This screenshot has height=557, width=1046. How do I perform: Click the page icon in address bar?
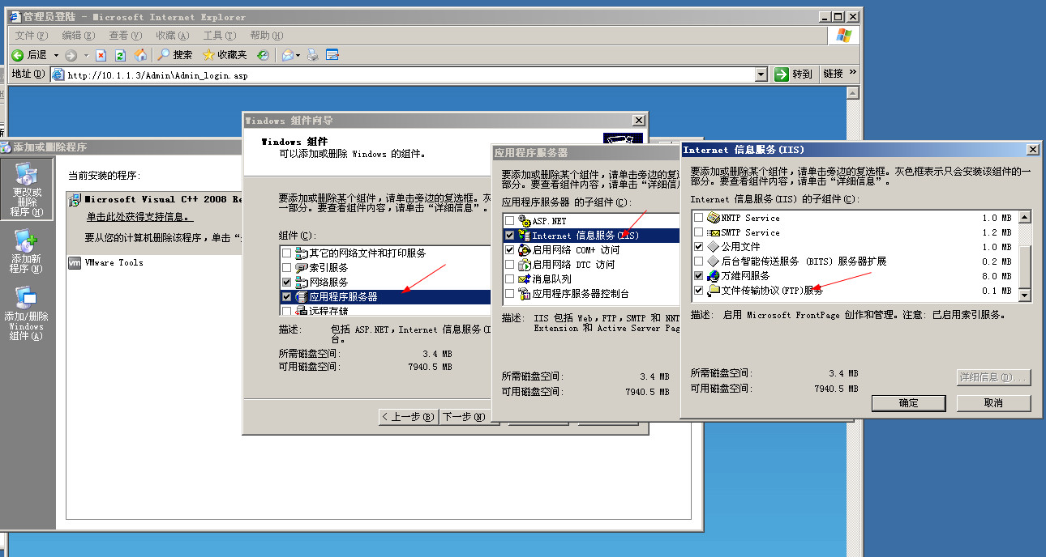tap(58, 74)
